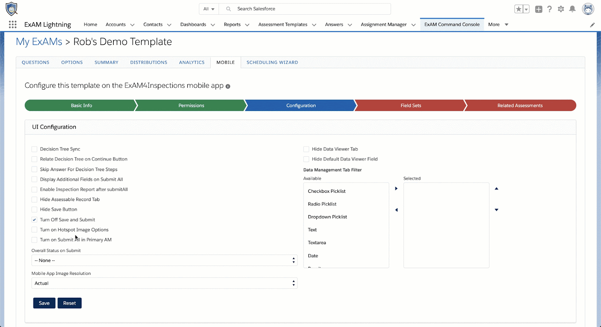Viewport: 601px width, 327px height.
Task: Go back to My ExAMs link
Action: [x=39, y=42]
